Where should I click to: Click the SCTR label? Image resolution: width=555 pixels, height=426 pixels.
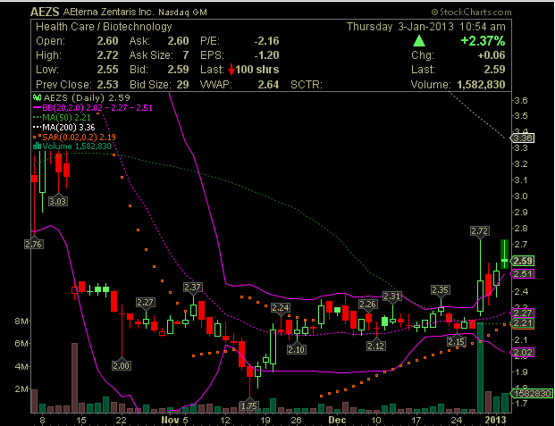(307, 85)
